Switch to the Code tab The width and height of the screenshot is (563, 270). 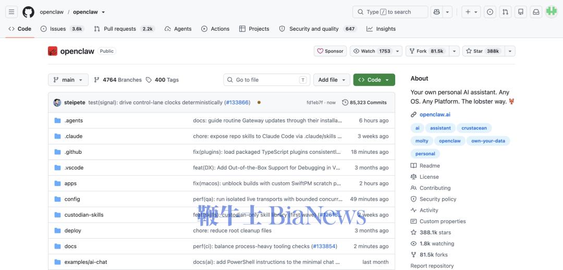20,29
